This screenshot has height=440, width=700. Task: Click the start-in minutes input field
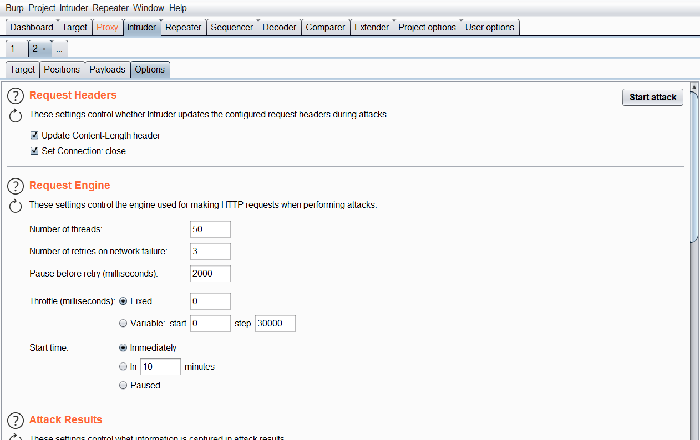[x=160, y=367]
